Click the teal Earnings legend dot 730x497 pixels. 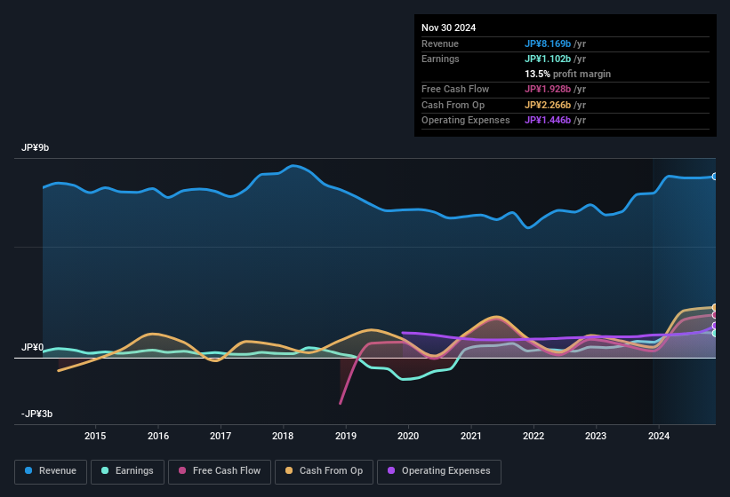(x=105, y=470)
